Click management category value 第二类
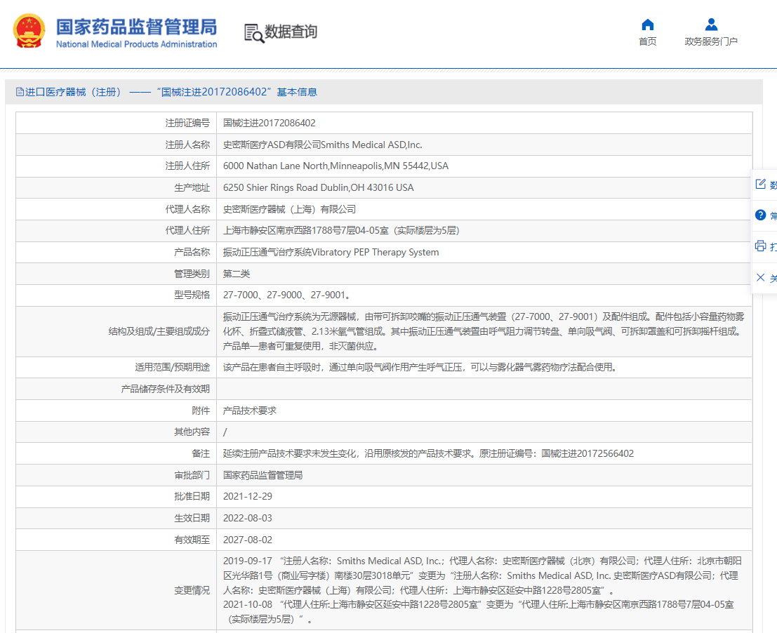The width and height of the screenshot is (777, 633). [237, 274]
